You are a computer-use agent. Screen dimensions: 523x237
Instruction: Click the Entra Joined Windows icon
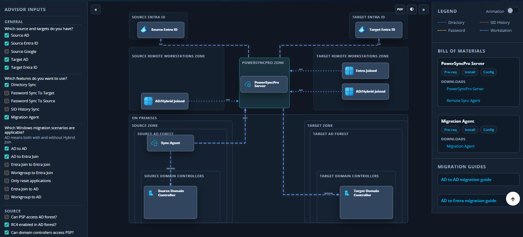point(349,70)
